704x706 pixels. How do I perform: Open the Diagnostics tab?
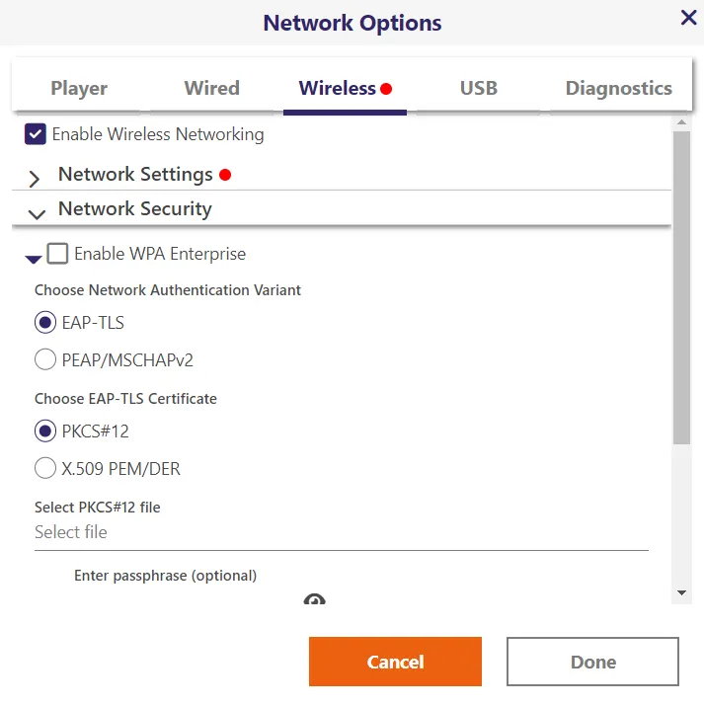[x=619, y=88]
